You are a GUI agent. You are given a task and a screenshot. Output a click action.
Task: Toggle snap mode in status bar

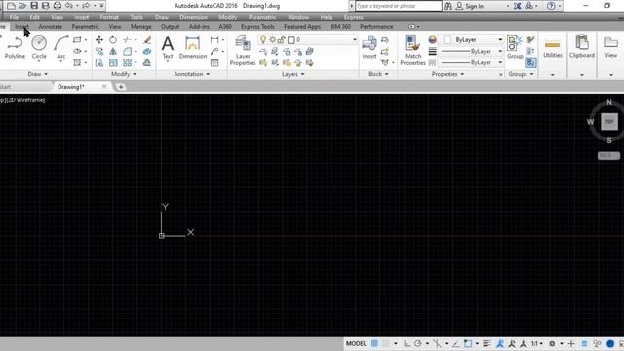point(386,344)
